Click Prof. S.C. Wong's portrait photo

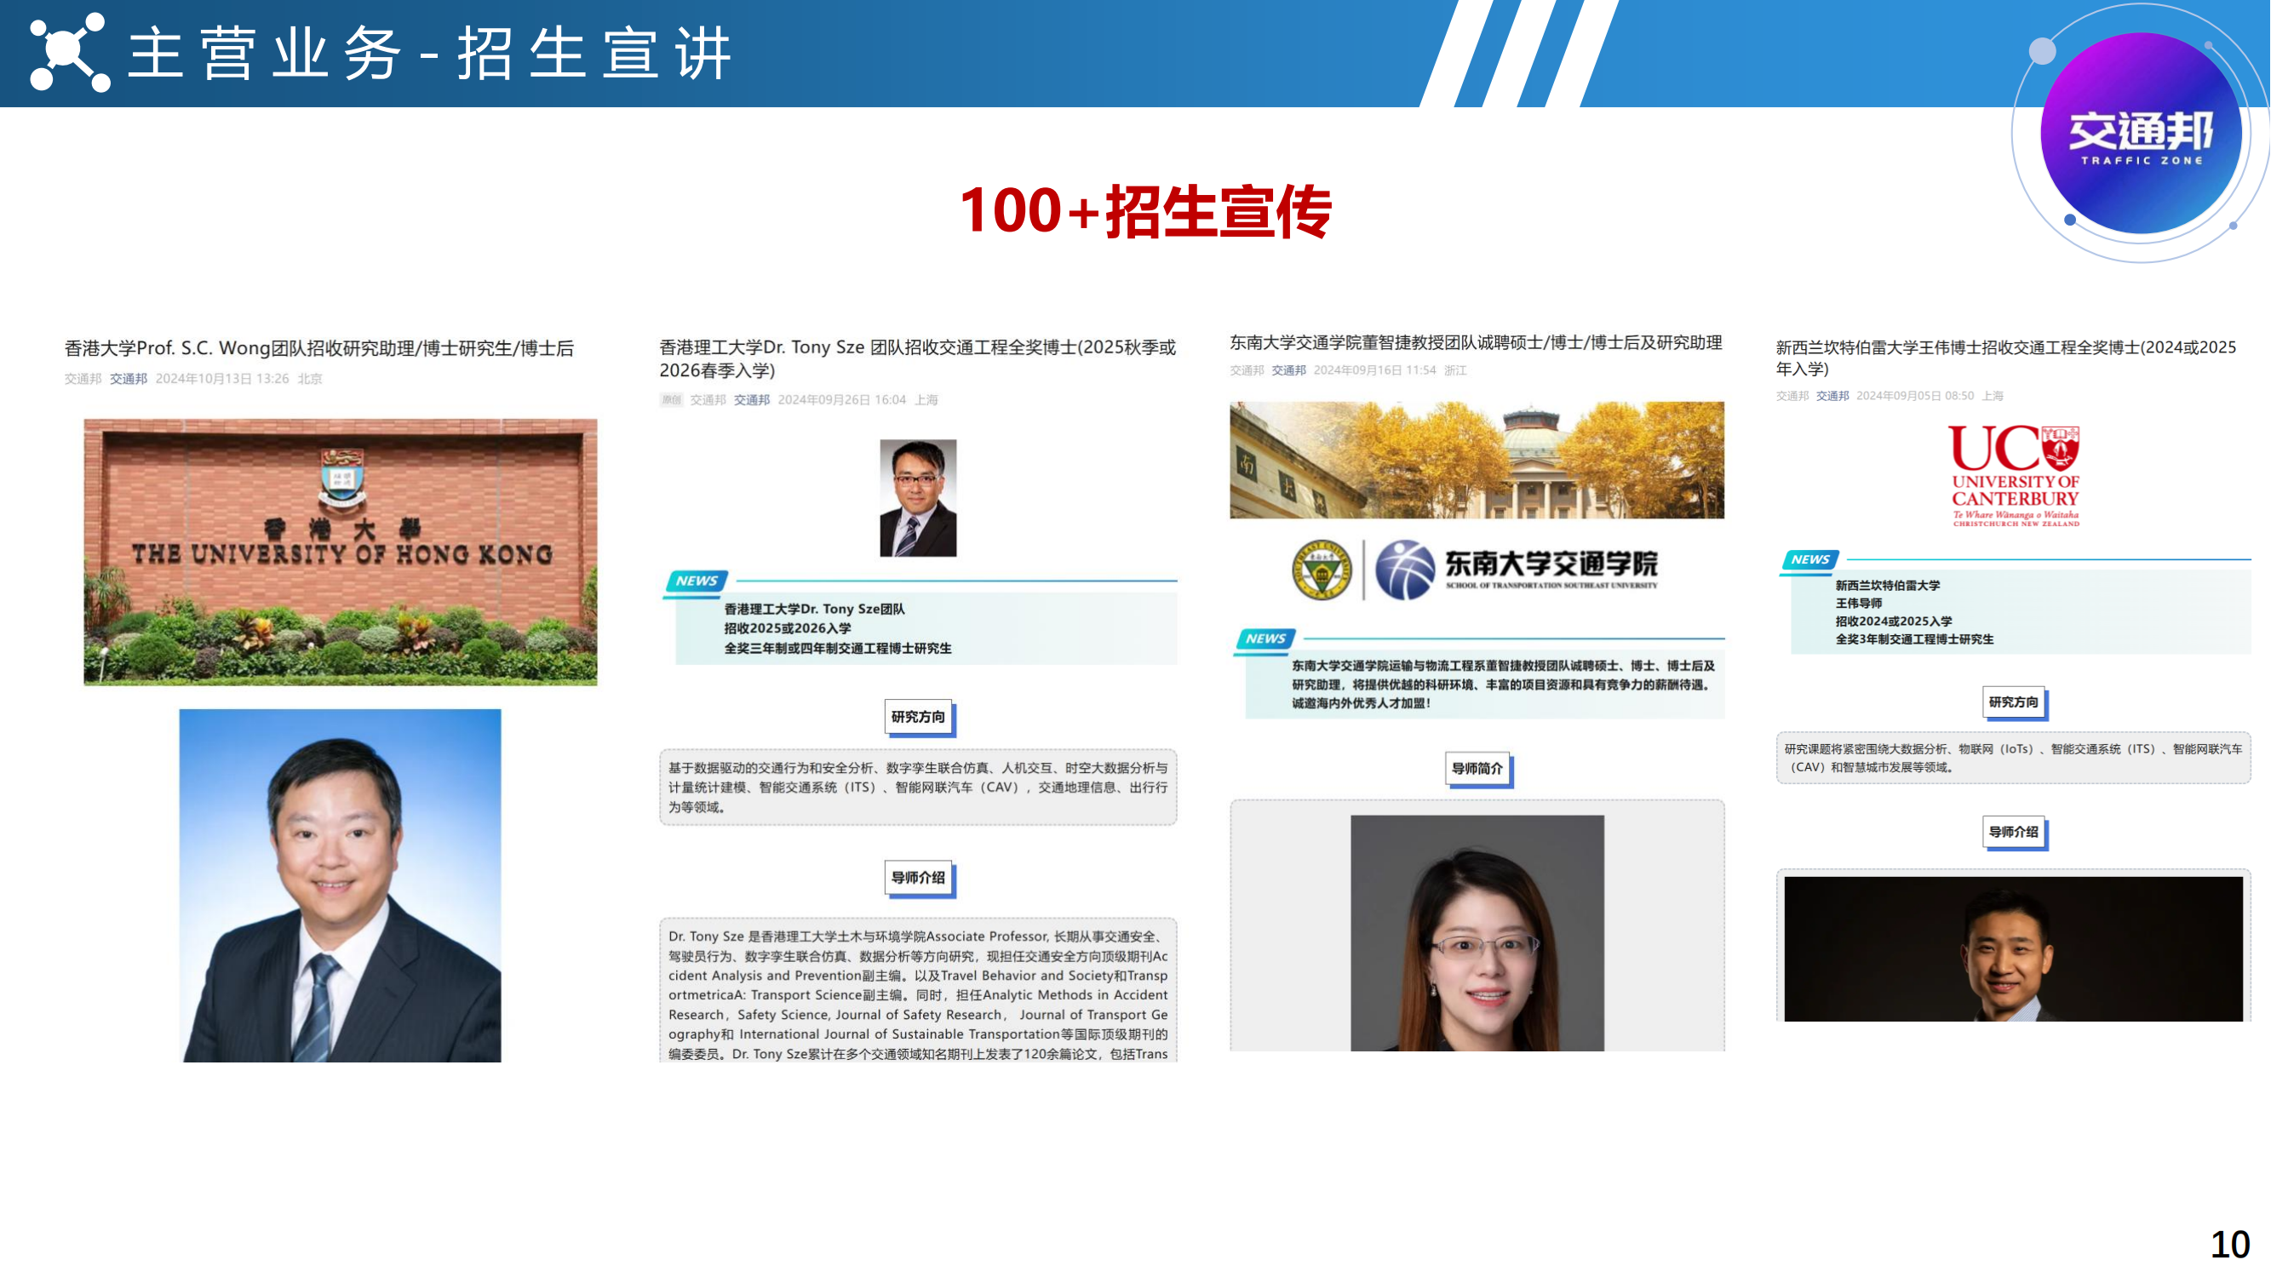coord(341,885)
